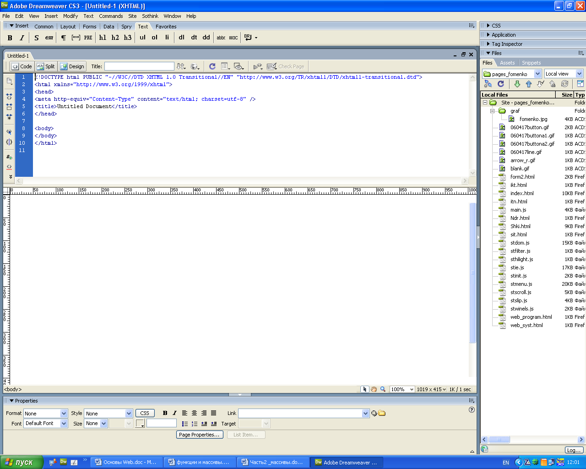The width and height of the screenshot is (586, 469).
Task: Collapse the graf folder
Action: click(493, 111)
